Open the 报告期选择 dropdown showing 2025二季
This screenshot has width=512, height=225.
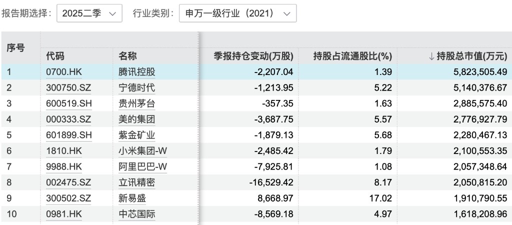pyautogui.click(x=89, y=13)
